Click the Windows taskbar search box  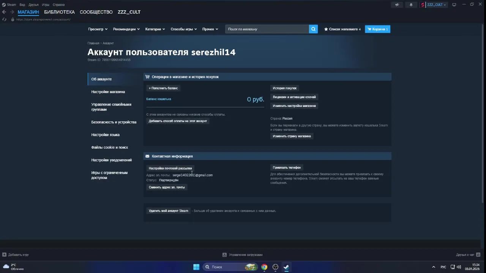click(x=230, y=267)
